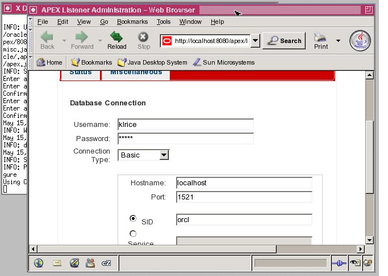The image size is (388, 276).
Task: Select the SID radio button
Action: coord(133,219)
